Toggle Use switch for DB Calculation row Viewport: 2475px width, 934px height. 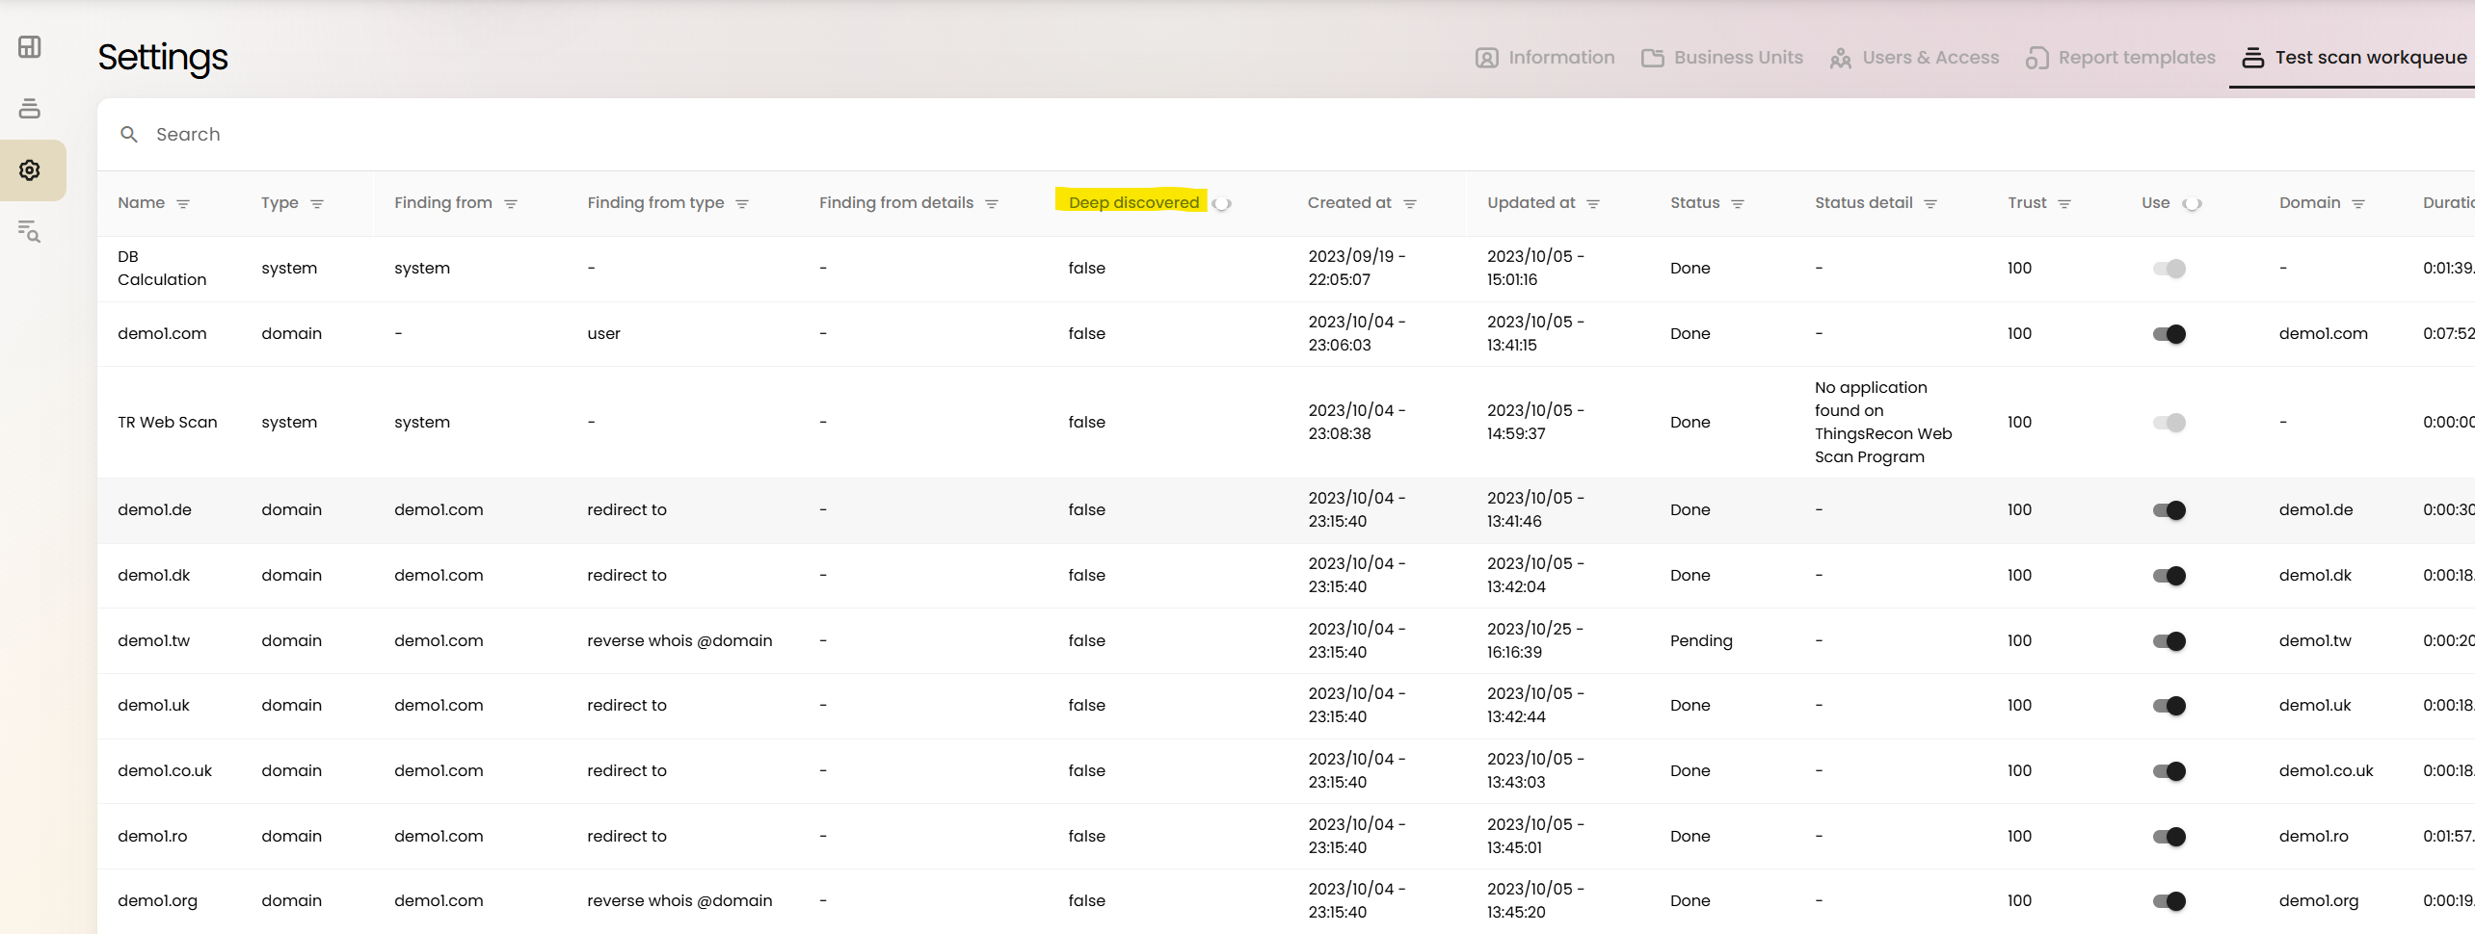(2169, 269)
